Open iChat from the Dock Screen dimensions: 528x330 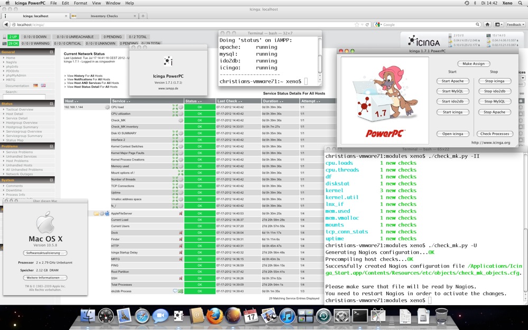point(160,316)
